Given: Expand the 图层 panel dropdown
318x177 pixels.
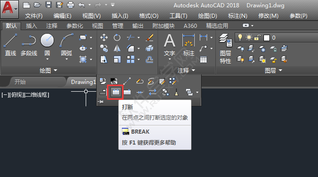Looking at the screenshot, I should coord(274,70).
